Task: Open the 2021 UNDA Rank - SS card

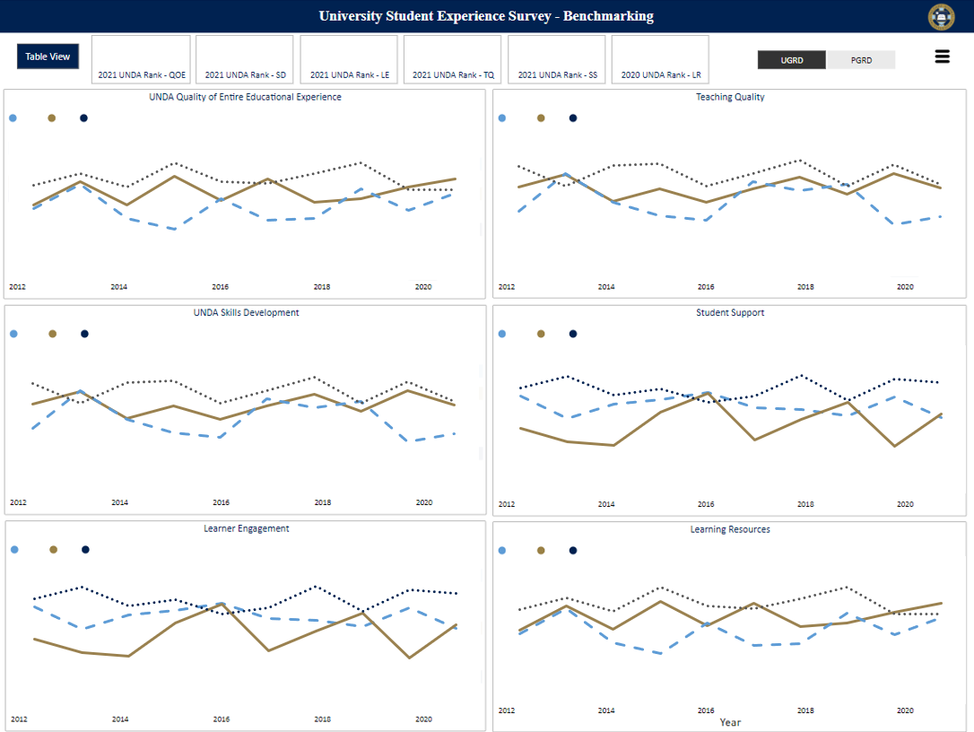Action: pos(557,59)
